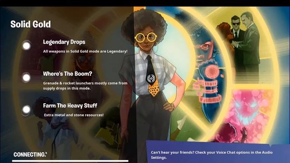The image size is (290, 163).
Task: Click the Legendary Drops heading
Action: [64, 42]
